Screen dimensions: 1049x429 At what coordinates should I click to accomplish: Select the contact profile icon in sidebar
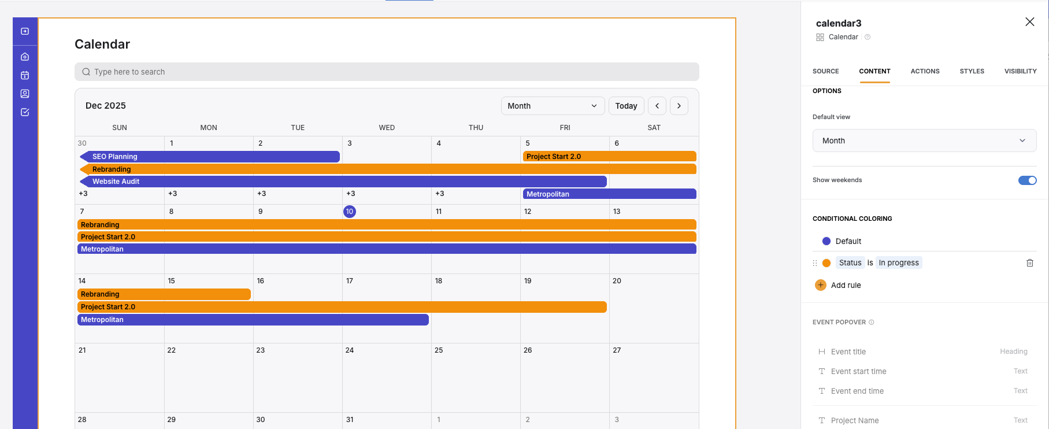click(x=25, y=94)
